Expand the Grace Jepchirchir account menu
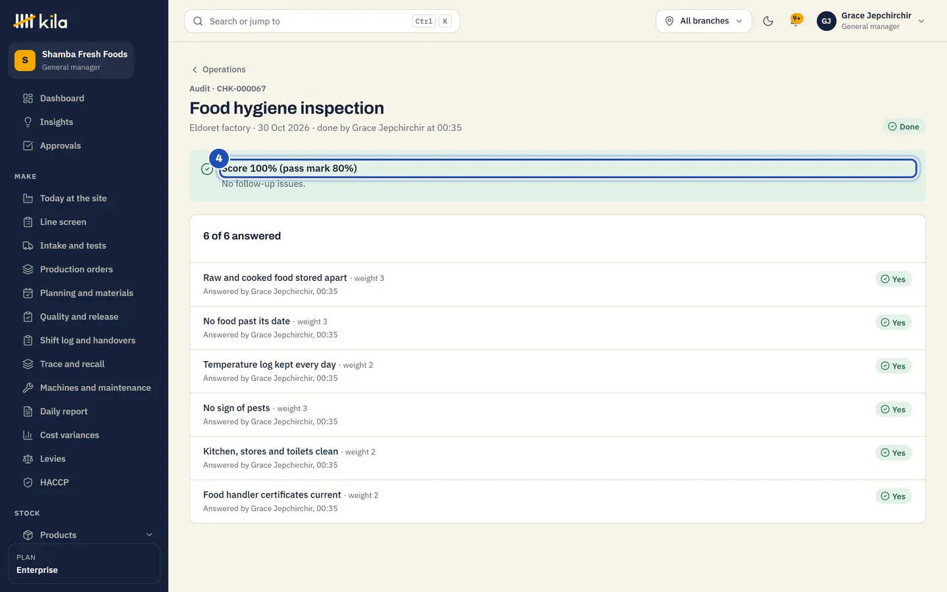 (871, 21)
